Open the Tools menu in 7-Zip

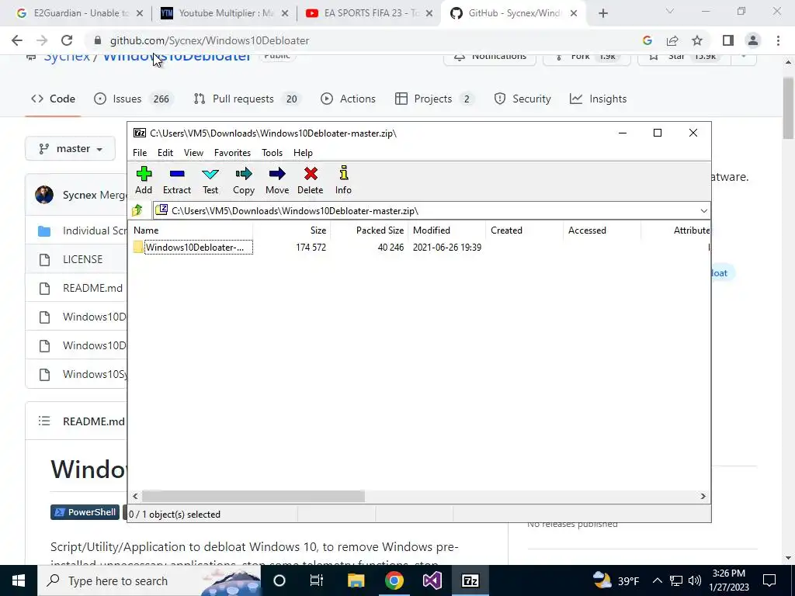coord(273,153)
